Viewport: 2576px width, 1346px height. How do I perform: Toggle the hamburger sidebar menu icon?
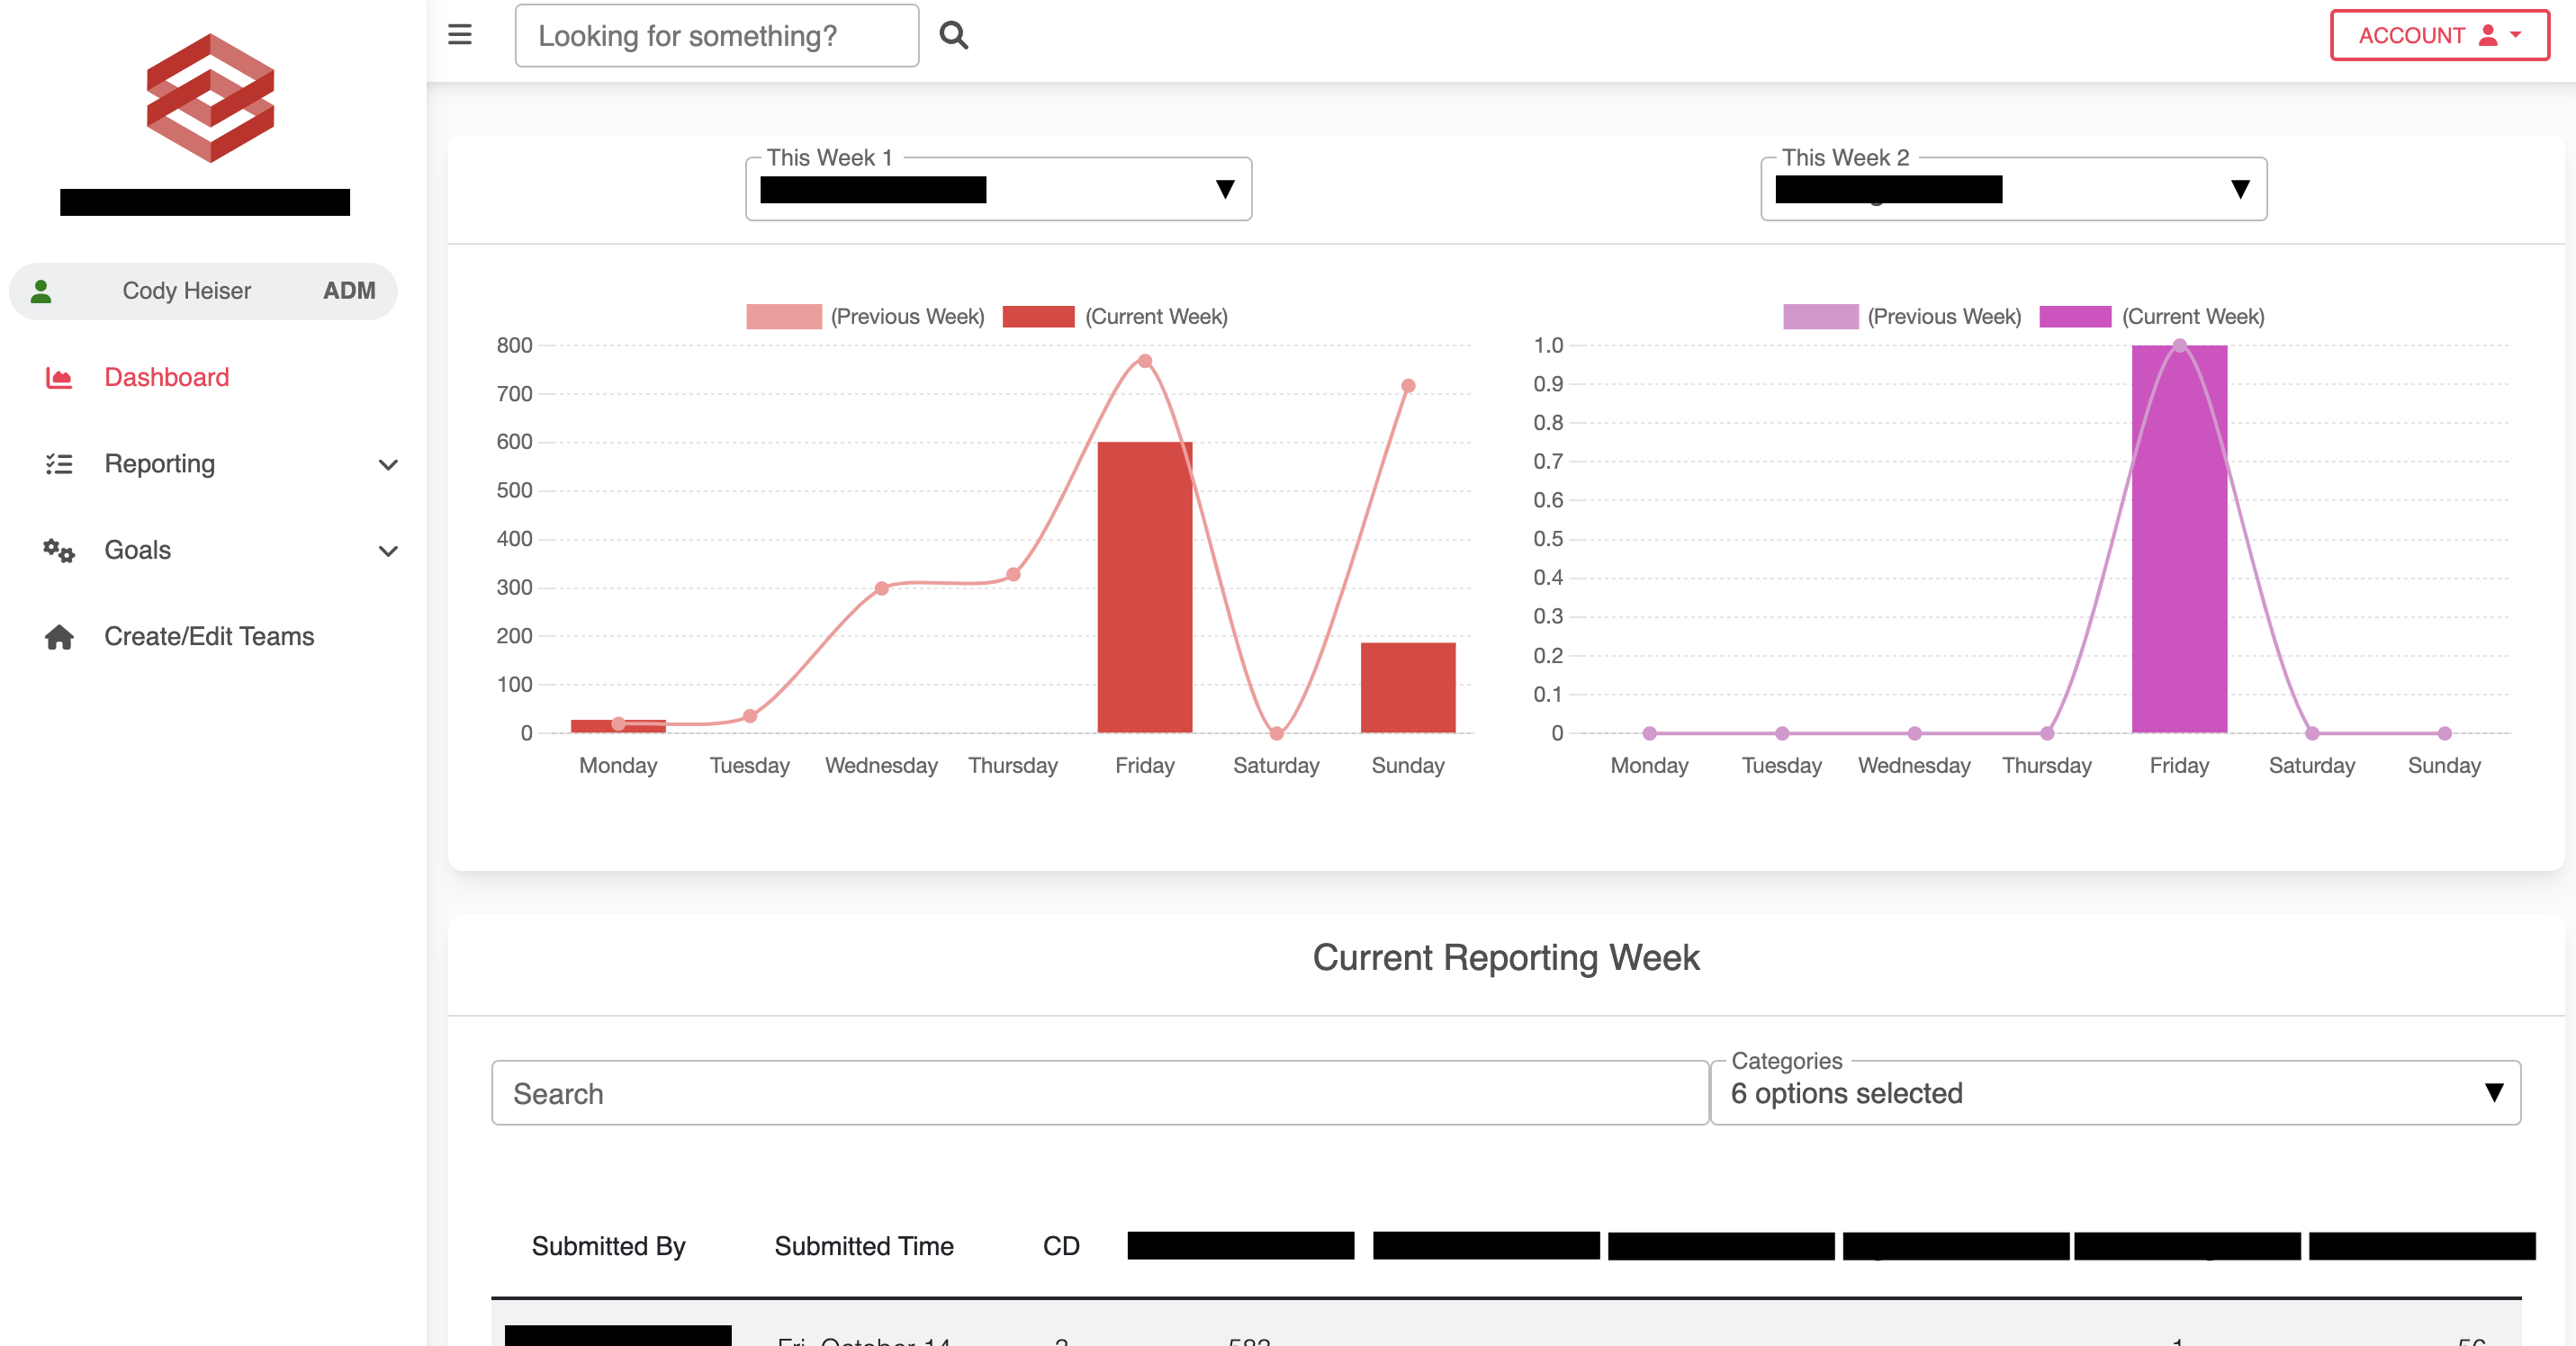coord(459,35)
